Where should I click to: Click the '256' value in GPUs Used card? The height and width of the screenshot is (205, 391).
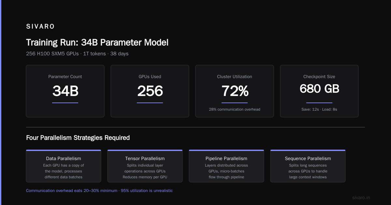(x=150, y=91)
